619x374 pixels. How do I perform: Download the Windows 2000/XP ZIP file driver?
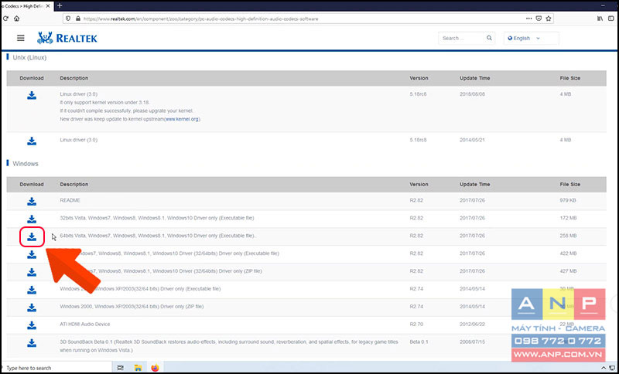pyautogui.click(x=32, y=308)
